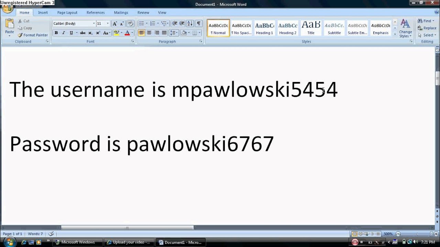Apply the red font color
This screenshot has height=247, width=440.
tap(127, 33)
